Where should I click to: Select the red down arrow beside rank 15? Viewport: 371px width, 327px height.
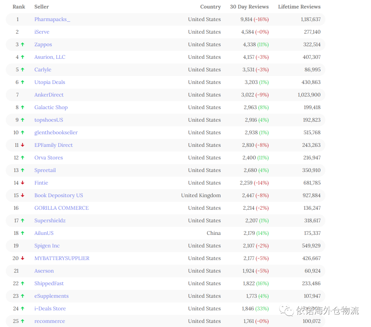pos(23,195)
